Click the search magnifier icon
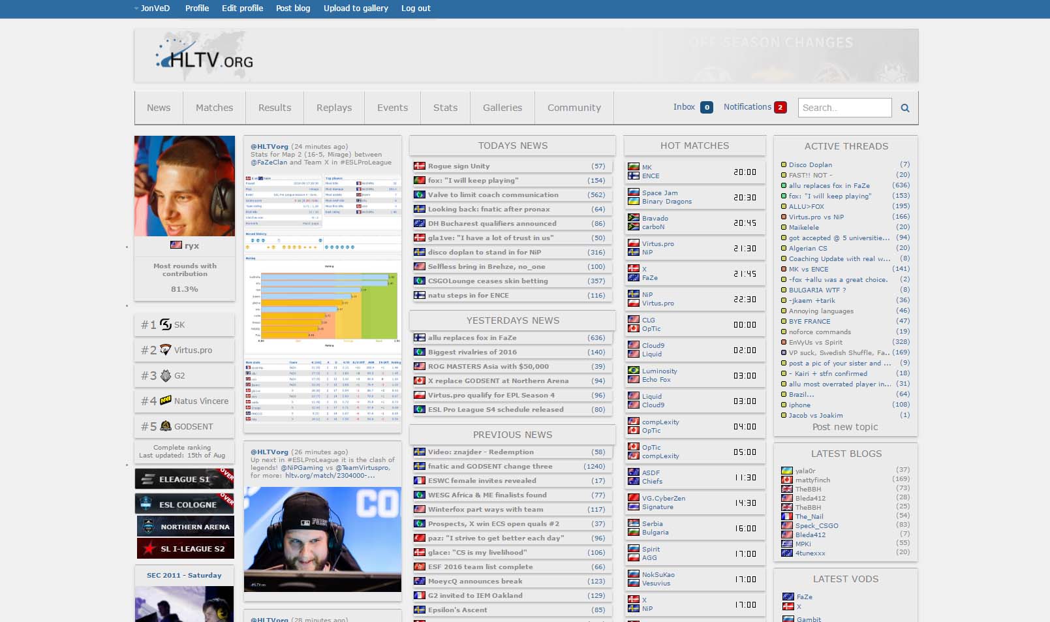Viewport: 1050px width, 622px height. (904, 108)
